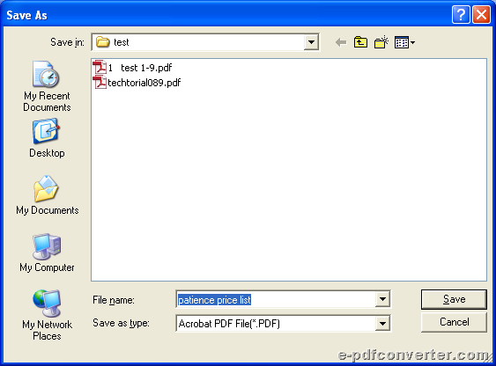The width and height of the screenshot is (496, 366).
Task: Open My Documents folder shortcut
Action: tap(47, 195)
